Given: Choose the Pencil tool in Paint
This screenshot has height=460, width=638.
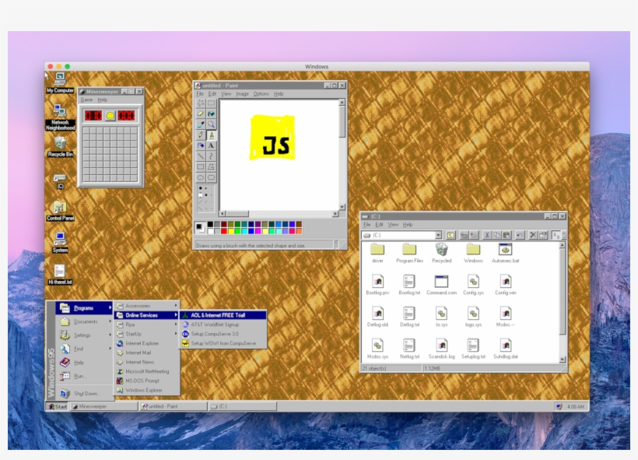Looking at the screenshot, I should [x=201, y=135].
